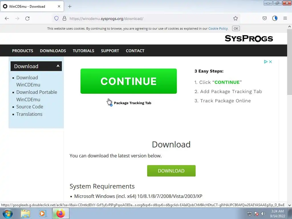This screenshot has height=219, width=292.
Task: Reload the page with the refresh icon
Action: click(x=27, y=19)
